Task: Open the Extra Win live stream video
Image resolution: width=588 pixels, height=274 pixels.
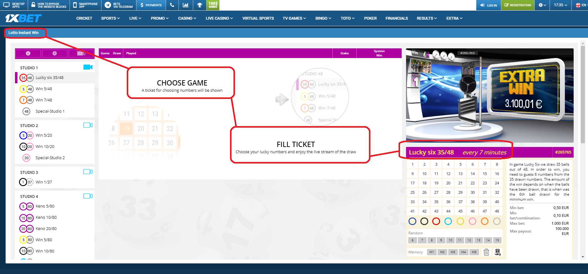Action: coord(490,95)
